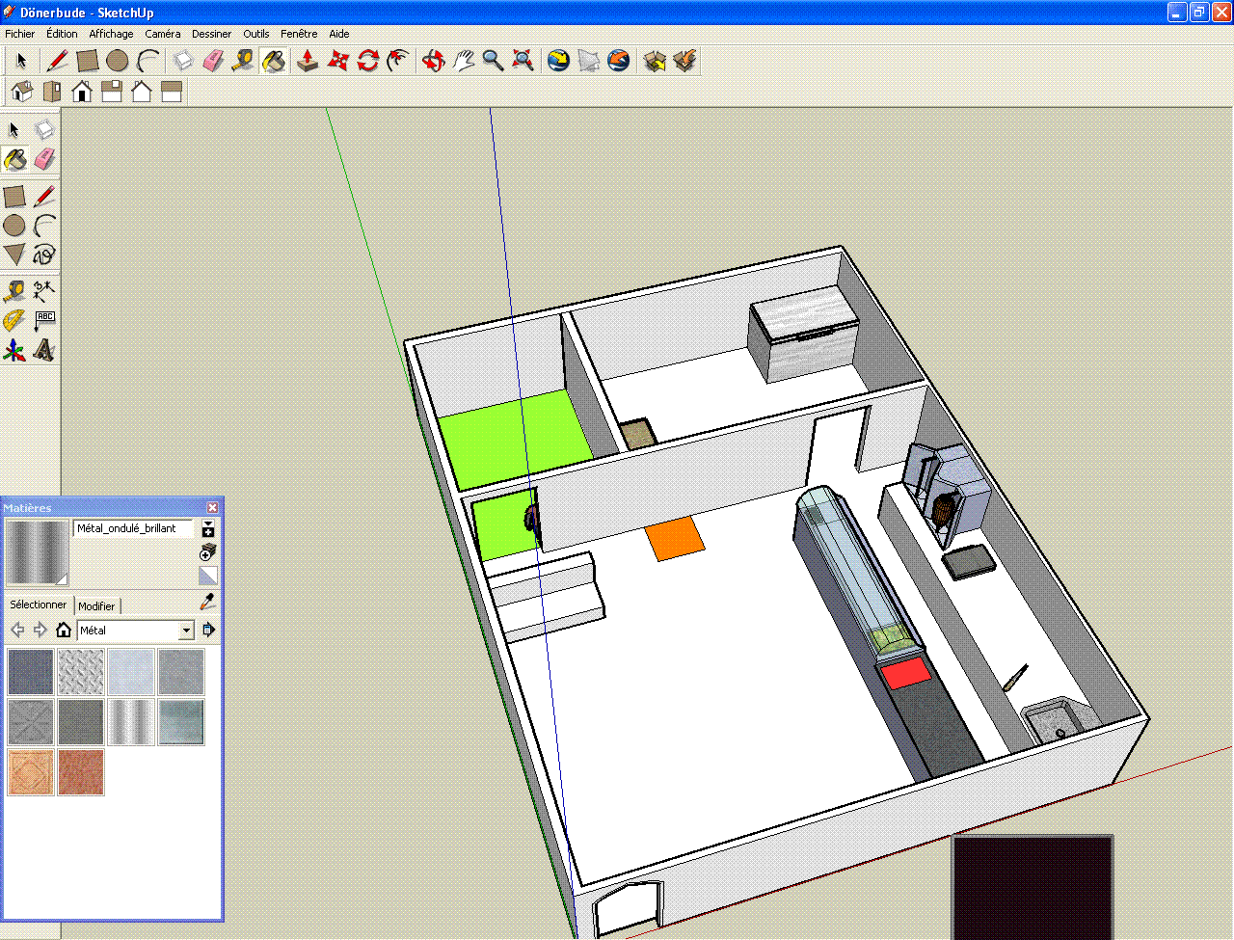Click the material name field Métal_ondulé_brillant
Screen dimensions: 1234x940
[x=132, y=528]
